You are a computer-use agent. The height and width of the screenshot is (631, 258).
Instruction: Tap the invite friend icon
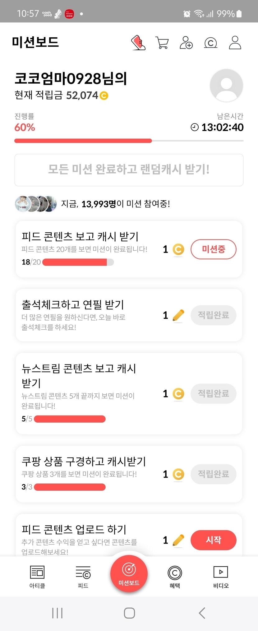pyautogui.click(x=186, y=43)
